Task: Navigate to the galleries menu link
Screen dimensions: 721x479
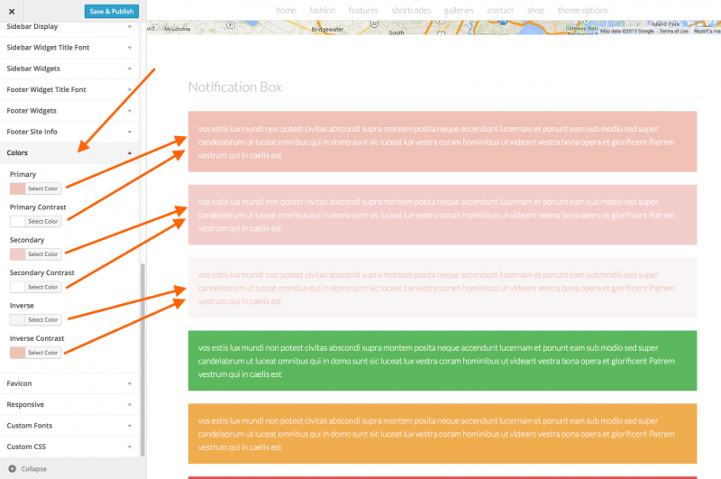Action: [459, 10]
